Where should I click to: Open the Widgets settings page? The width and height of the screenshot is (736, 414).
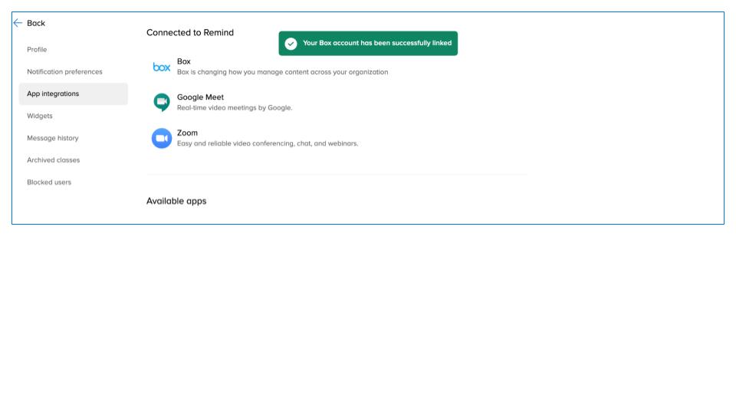40,116
